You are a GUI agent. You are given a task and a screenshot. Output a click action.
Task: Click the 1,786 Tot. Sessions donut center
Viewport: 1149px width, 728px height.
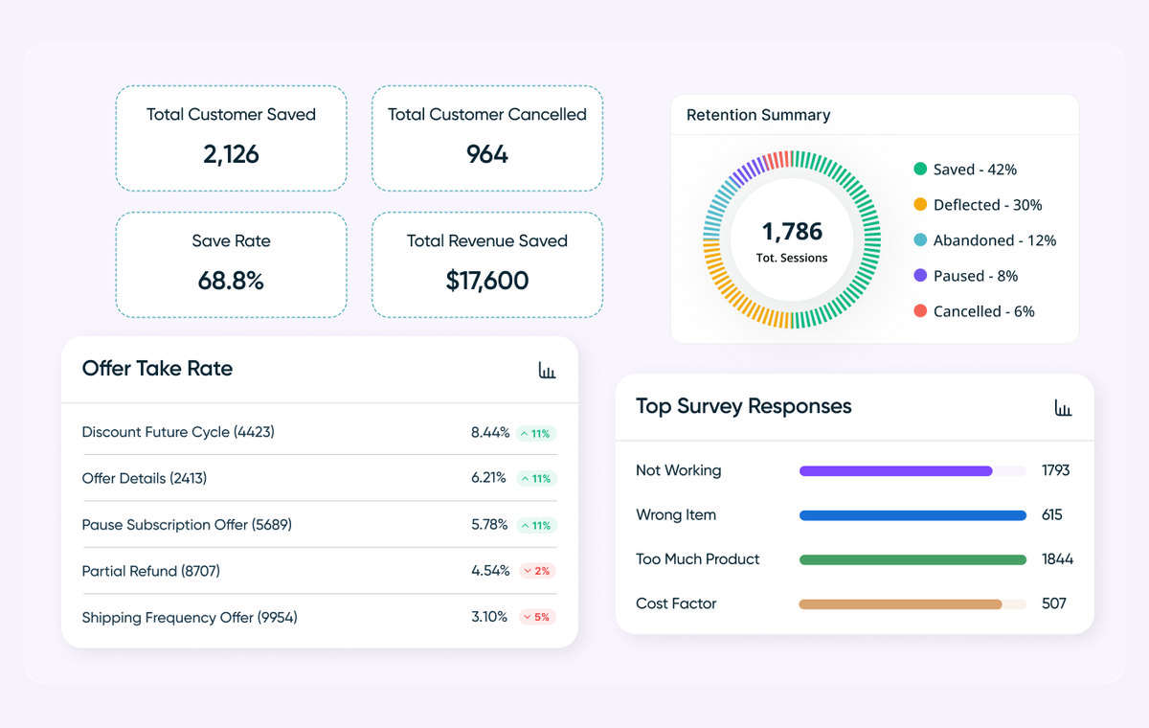(792, 239)
